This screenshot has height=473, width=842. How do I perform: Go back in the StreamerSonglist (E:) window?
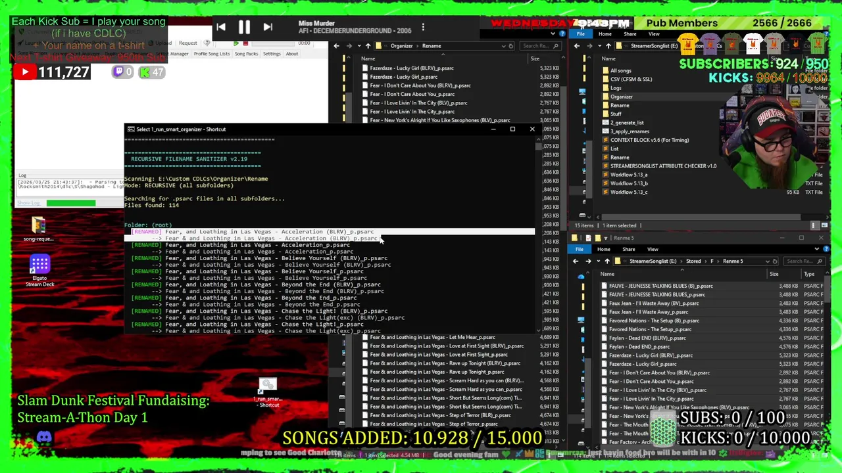pyautogui.click(x=577, y=46)
